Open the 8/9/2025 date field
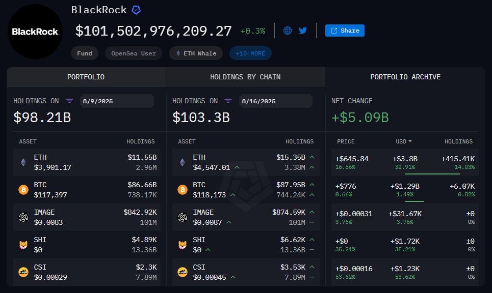This screenshot has width=492, height=293. click(117, 101)
